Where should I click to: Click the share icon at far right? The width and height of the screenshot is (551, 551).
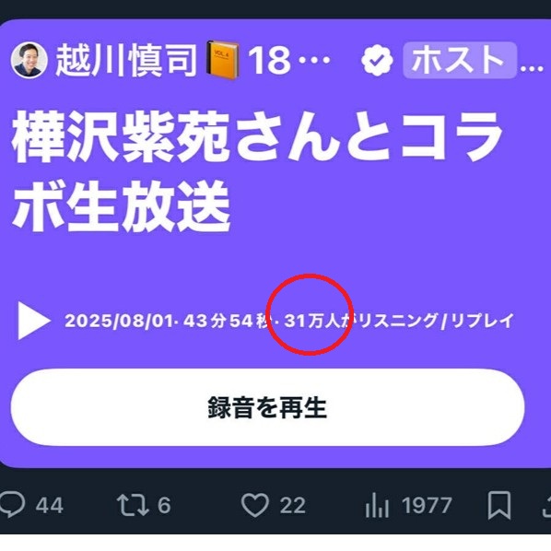pyautogui.click(x=546, y=505)
